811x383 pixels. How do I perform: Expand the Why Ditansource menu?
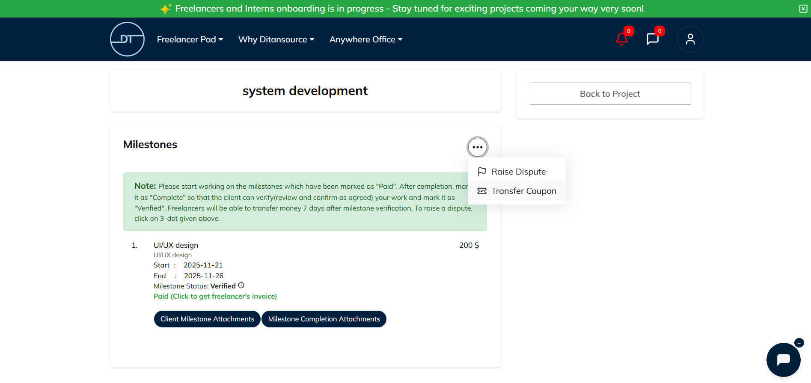276,39
